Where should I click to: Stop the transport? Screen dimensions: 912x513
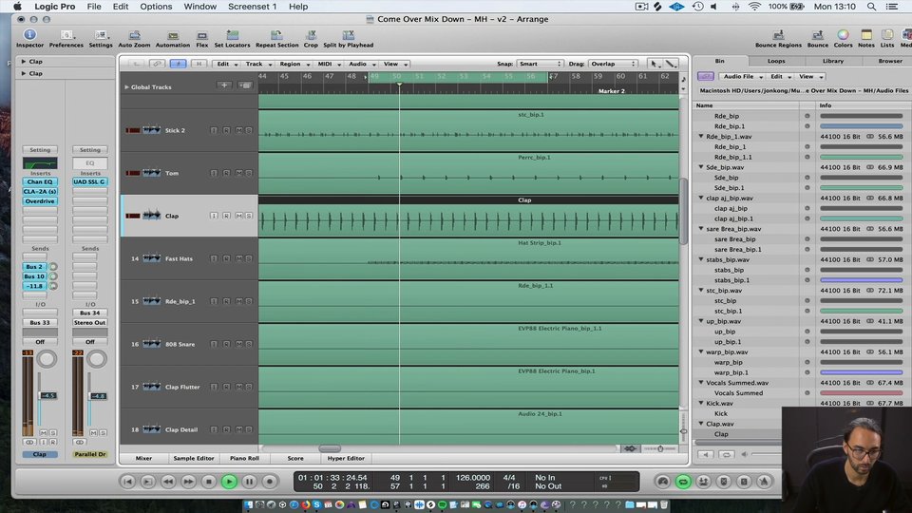pyautogui.click(x=209, y=482)
